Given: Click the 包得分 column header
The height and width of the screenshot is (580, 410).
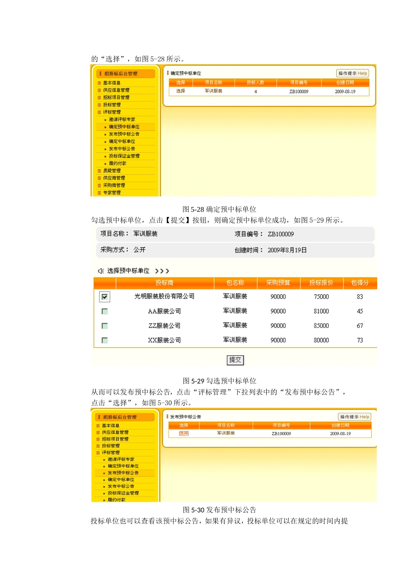Looking at the screenshot, I should (x=360, y=283).
